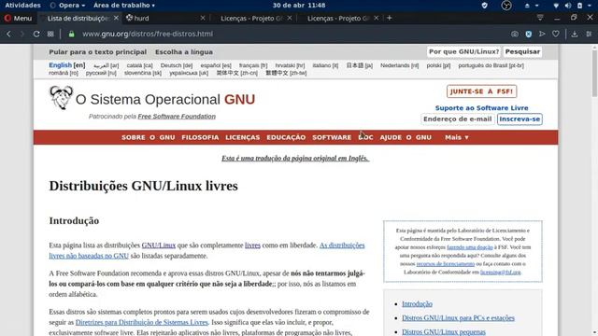The width and height of the screenshot is (598, 336).
Task: Switch to 'Lista de distribuições' tab
Action: [78, 18]
